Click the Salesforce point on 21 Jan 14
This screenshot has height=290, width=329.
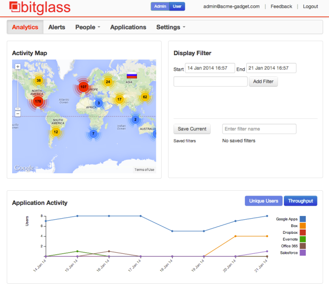coord(267,251)
